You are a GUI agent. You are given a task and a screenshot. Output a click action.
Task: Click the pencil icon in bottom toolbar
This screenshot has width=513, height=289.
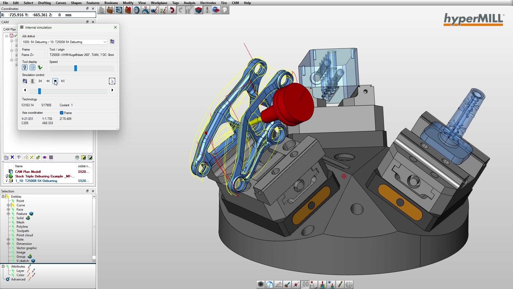click(x=340, y=284)
